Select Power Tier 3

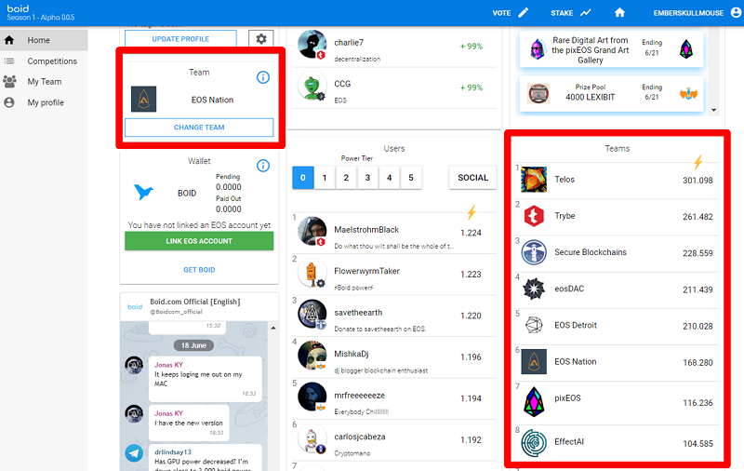[x=367, y=178]
